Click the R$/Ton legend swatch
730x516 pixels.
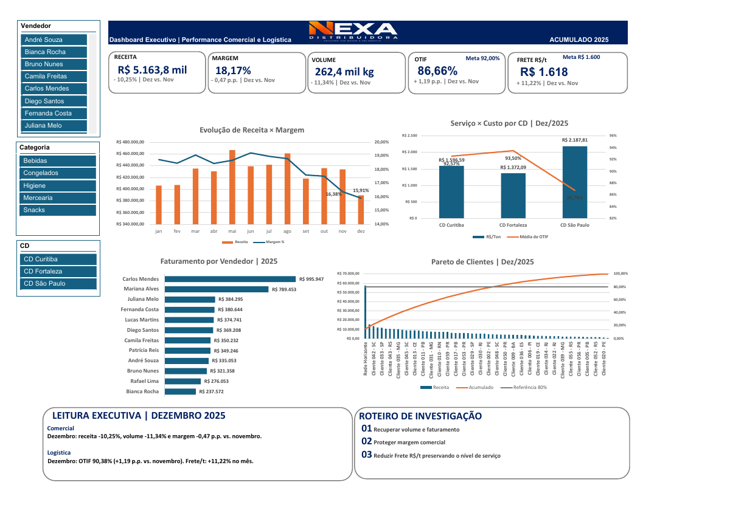478,236
